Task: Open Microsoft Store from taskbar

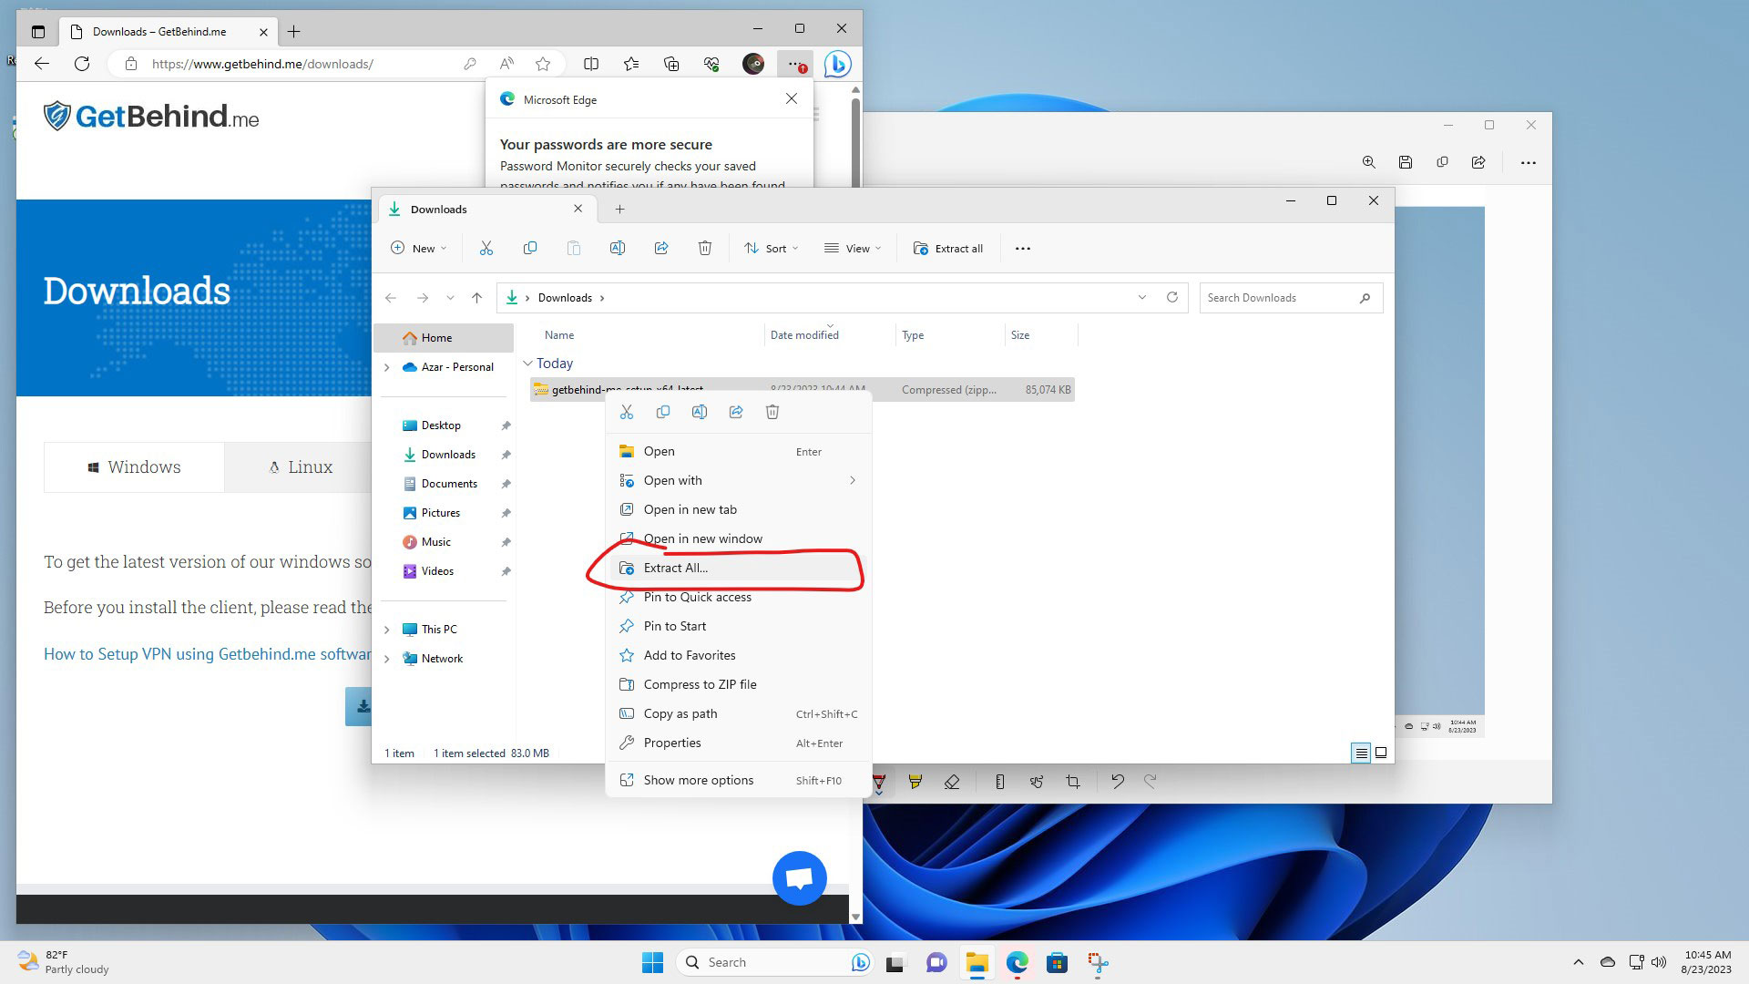Action: 1057,962
